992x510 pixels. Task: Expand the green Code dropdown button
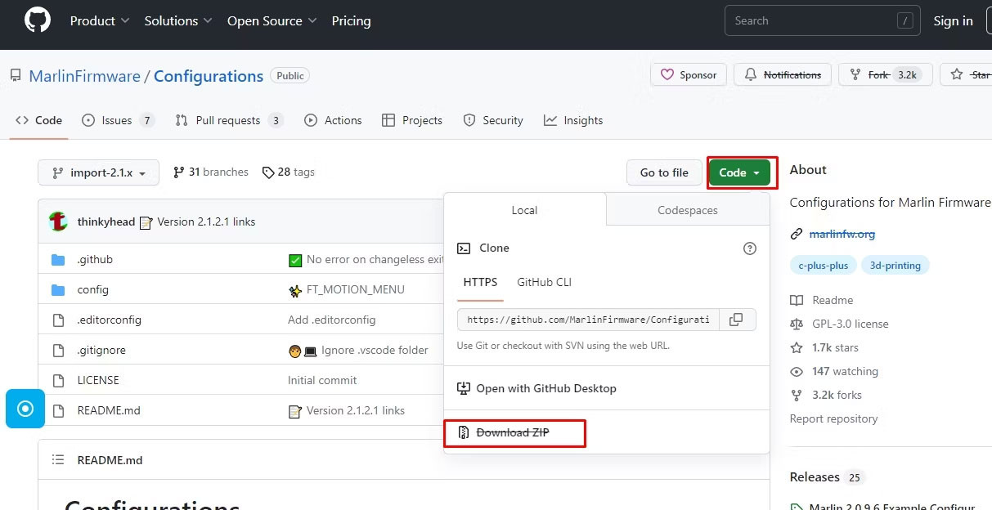[x=741, y=172]
